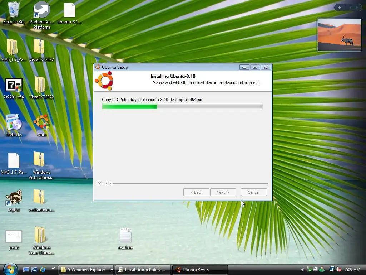Image resolution: width=366 pixels, height=275 pixels.
Task: Click the Ubuntu logo in the setup header
Action: (104, 81)
